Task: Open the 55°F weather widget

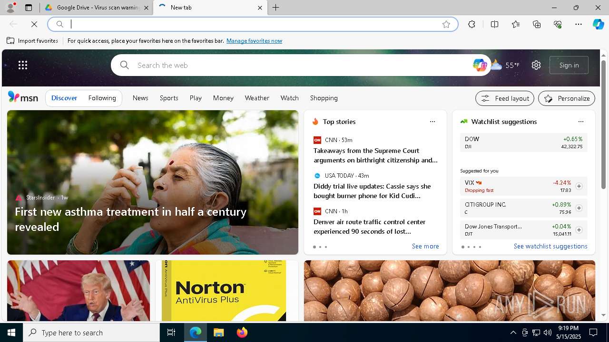Action: 505,65
